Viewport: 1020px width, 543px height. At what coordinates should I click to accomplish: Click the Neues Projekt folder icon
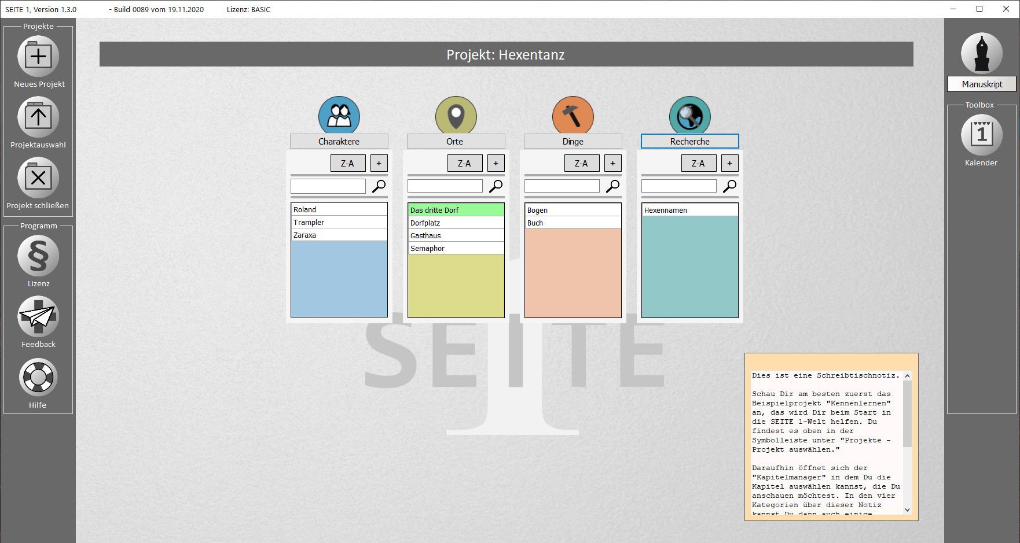click(x=38, y=57)
